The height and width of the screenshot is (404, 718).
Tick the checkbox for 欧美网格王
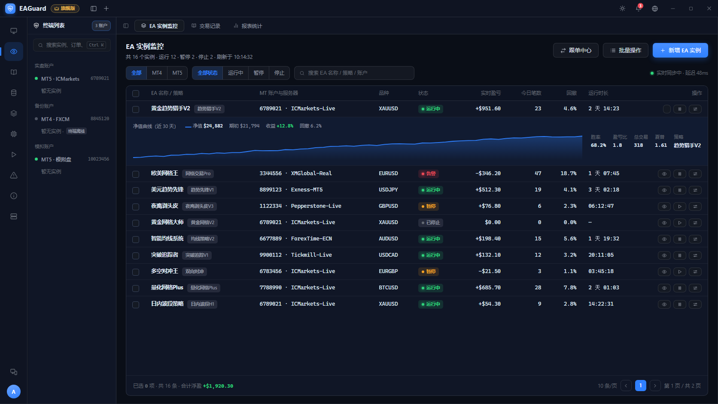point(136,174)
